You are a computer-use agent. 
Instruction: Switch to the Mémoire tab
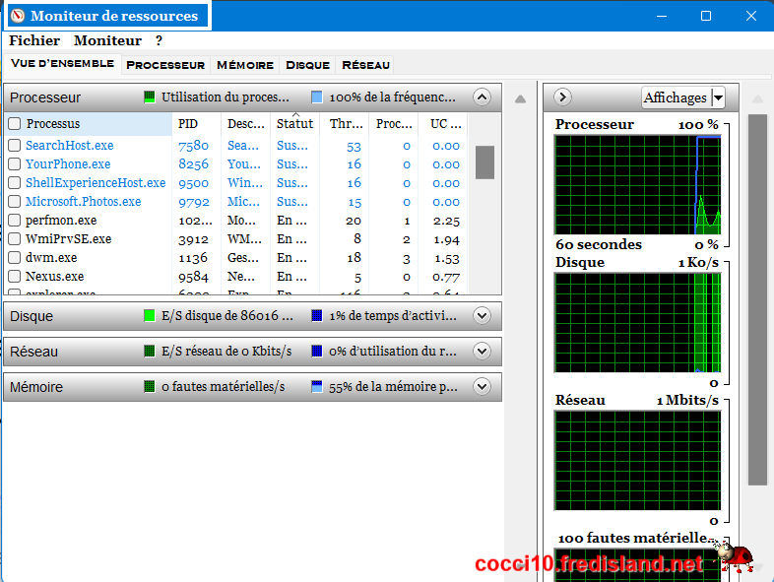click(245, 65)
